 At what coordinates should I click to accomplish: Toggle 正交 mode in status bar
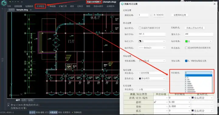pyautogui.click(x=47, y=112)
